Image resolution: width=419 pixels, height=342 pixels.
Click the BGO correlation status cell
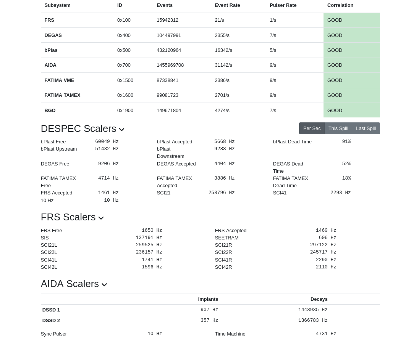(x=351, y=111)
